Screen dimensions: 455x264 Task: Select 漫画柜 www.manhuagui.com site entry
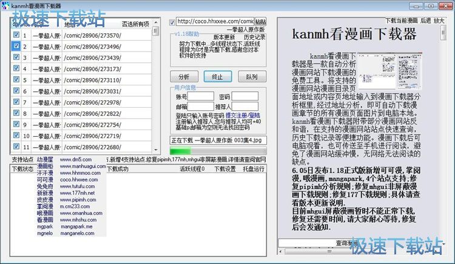[x=72, y=166]
